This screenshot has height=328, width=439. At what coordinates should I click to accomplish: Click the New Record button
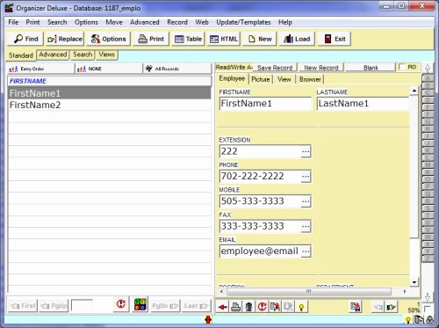[321, 68]
